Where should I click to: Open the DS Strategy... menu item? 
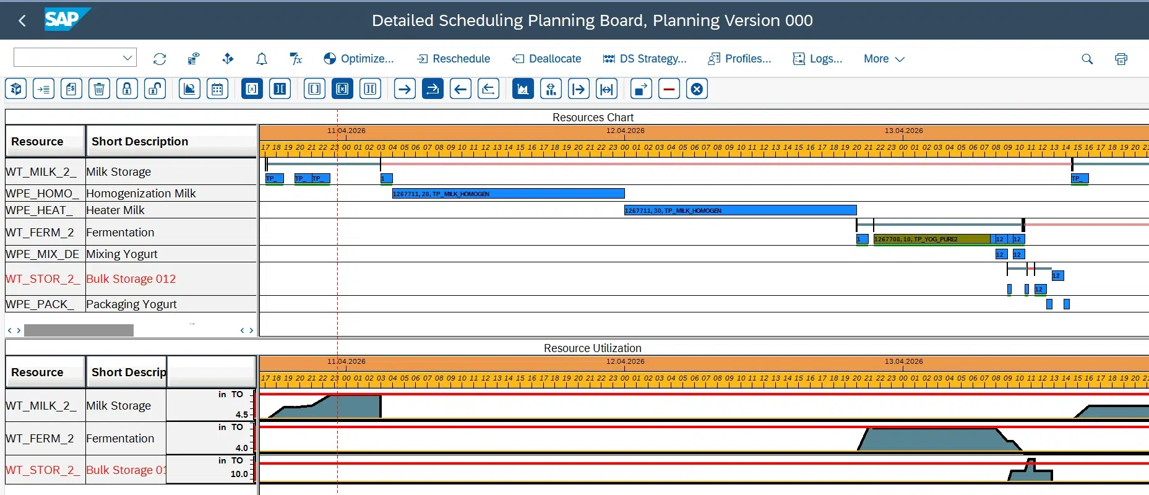pos(645,59)
